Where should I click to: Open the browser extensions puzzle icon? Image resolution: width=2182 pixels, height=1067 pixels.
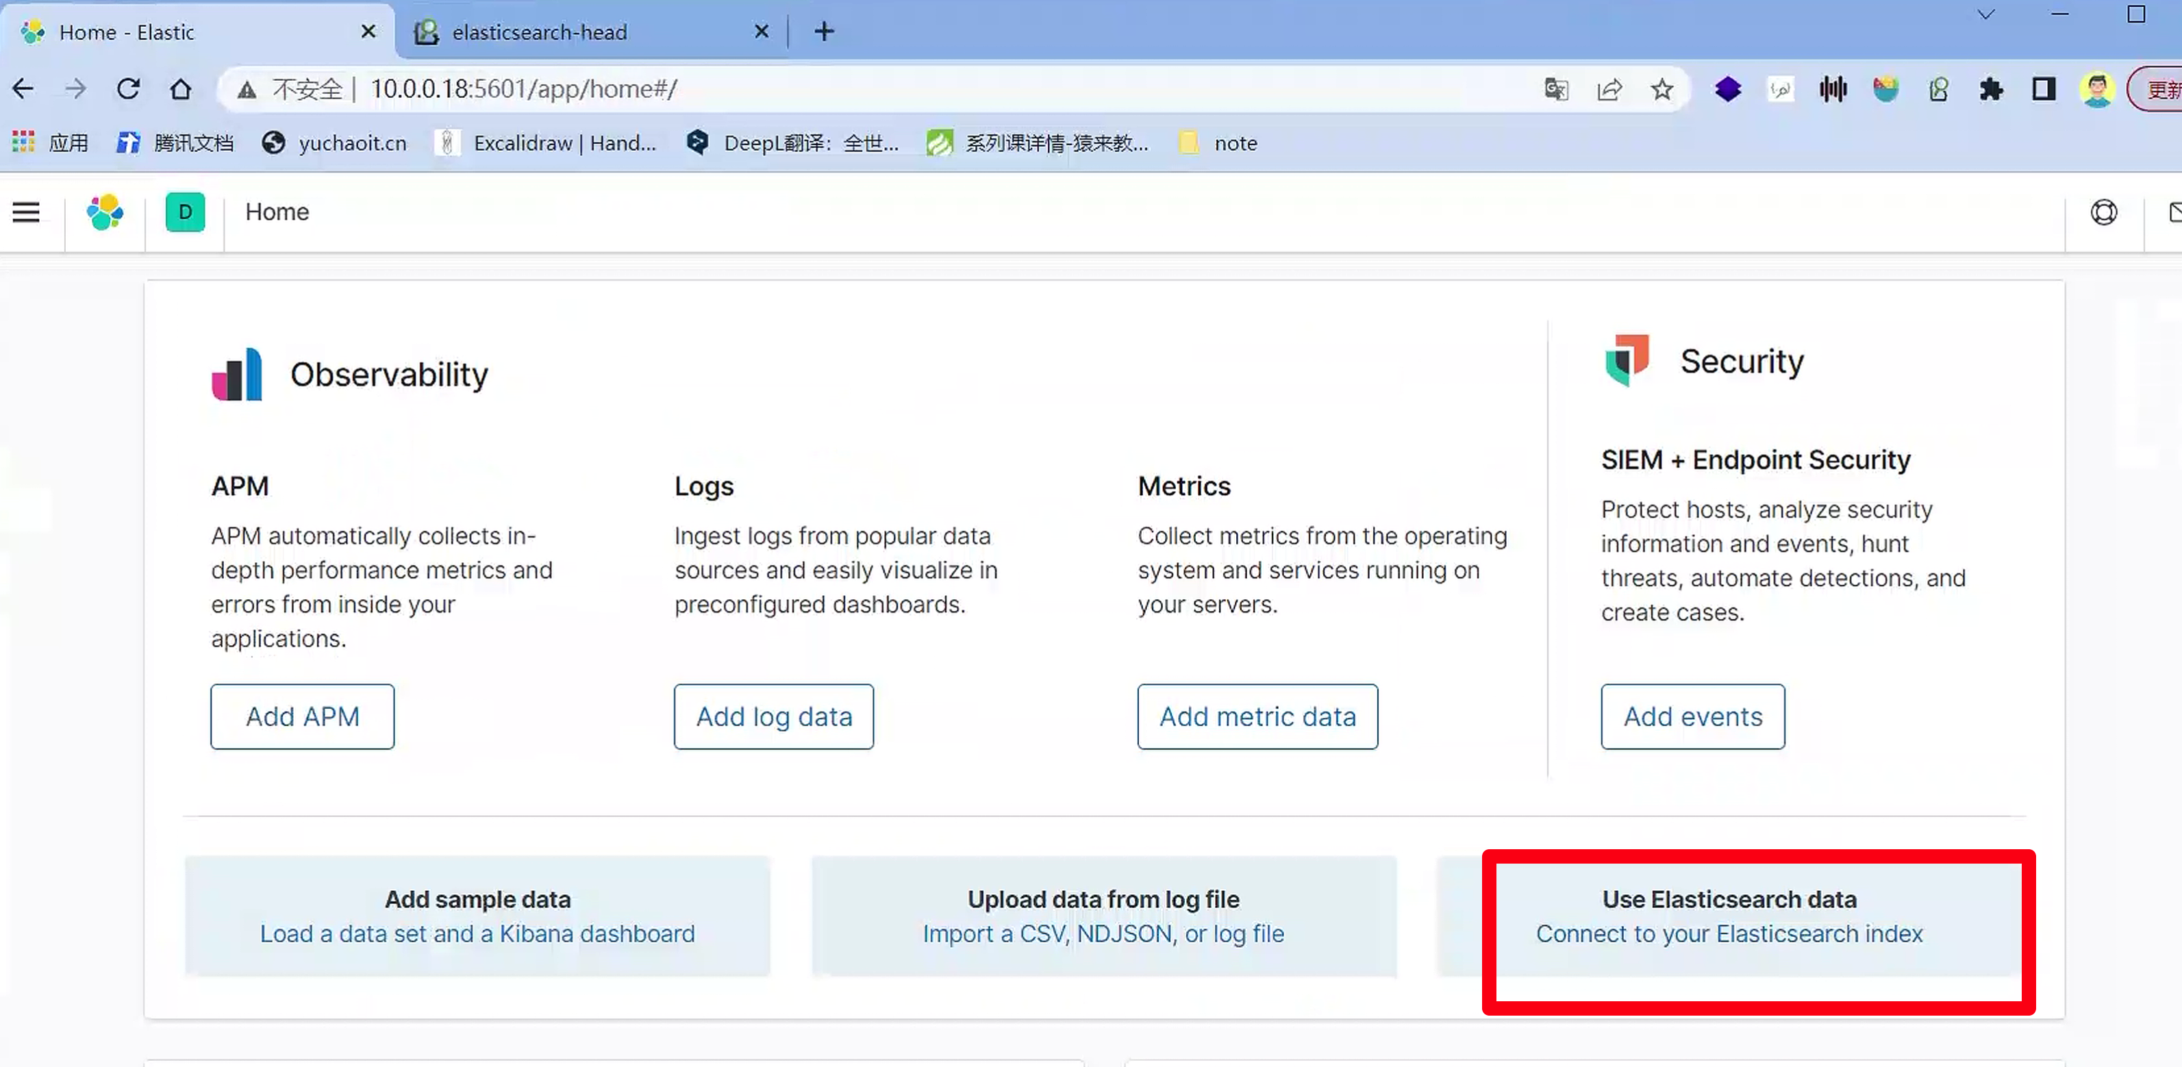[1992, 89]
